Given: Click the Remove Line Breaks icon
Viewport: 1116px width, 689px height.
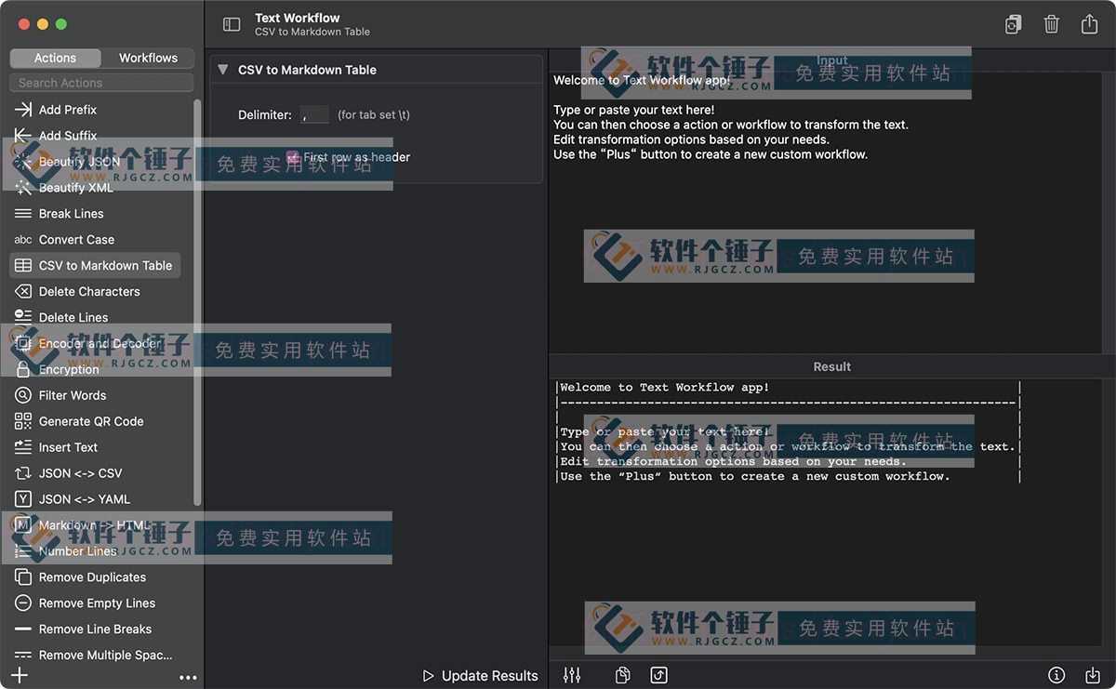Looking at the screenshot, I should coord(23,629).
